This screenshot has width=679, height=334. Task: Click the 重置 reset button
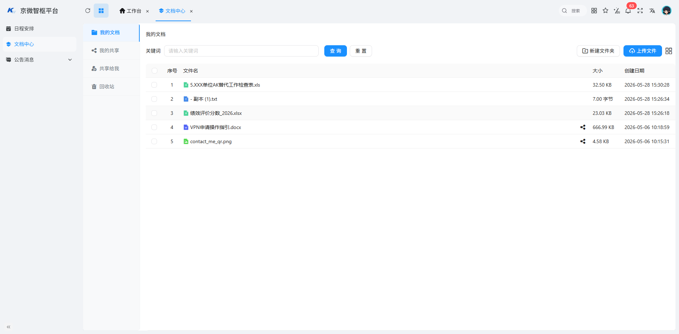click(x=361, y=51)
